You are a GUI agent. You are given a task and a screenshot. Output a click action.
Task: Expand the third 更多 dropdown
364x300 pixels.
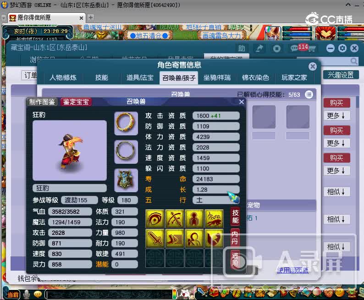(336, 171)
